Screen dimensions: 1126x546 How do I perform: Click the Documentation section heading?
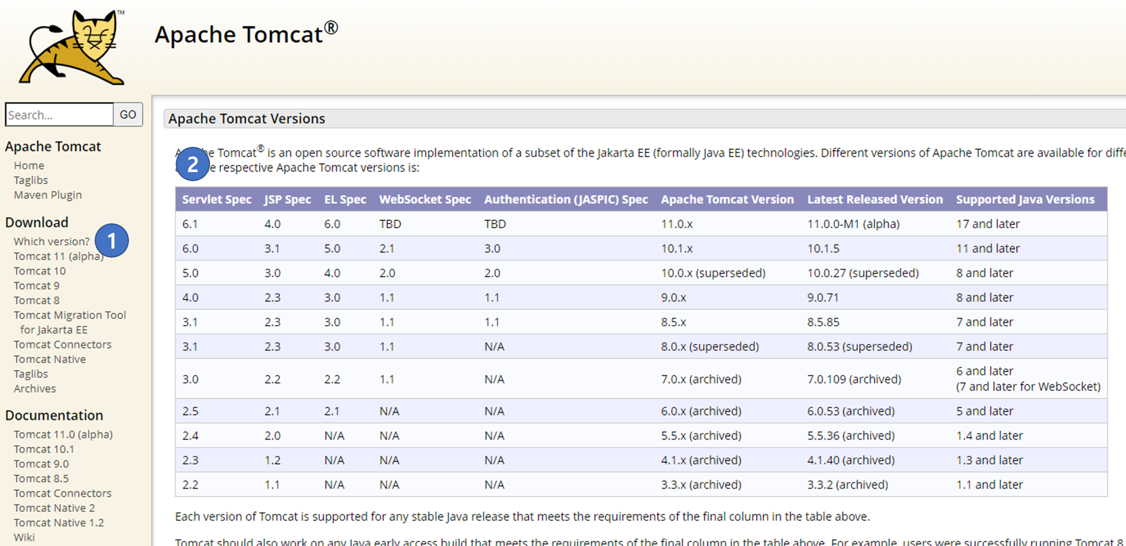[x=54, y=415]
